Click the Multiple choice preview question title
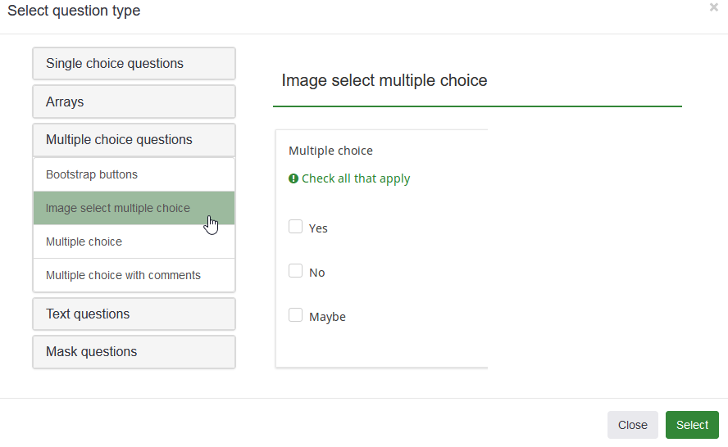Image resolution: width=728 pixels, height=447 pixels. pyautogui.click(x=330, y=151)
